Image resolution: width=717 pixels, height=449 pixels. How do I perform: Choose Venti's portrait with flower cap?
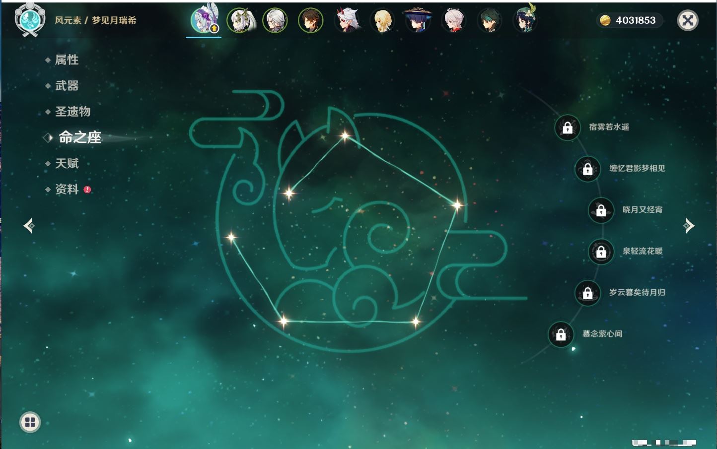525,19
